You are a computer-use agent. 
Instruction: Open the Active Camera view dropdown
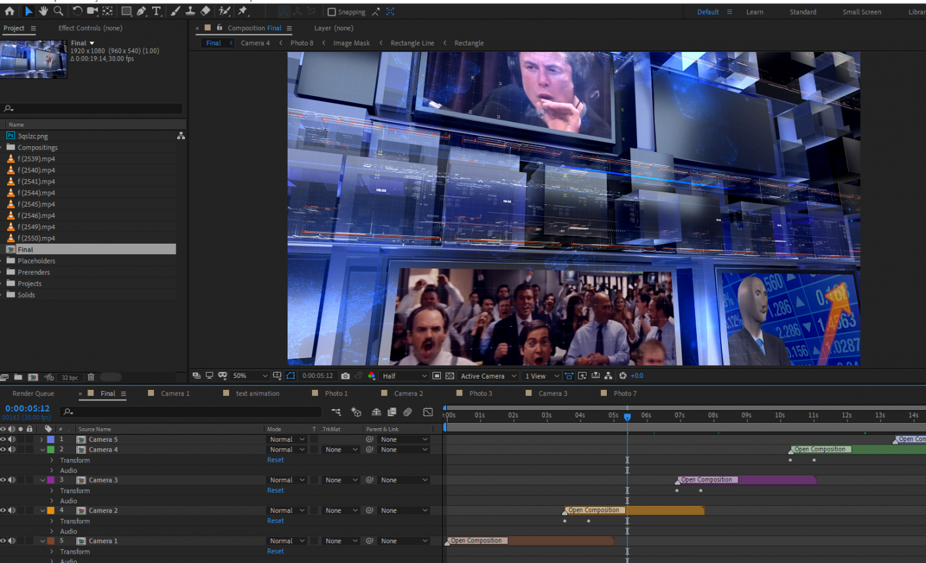point(488,376)
